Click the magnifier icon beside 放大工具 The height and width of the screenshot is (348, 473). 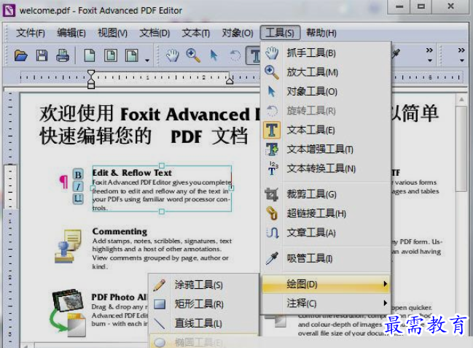pyautogui.click(x=272, y=72)
